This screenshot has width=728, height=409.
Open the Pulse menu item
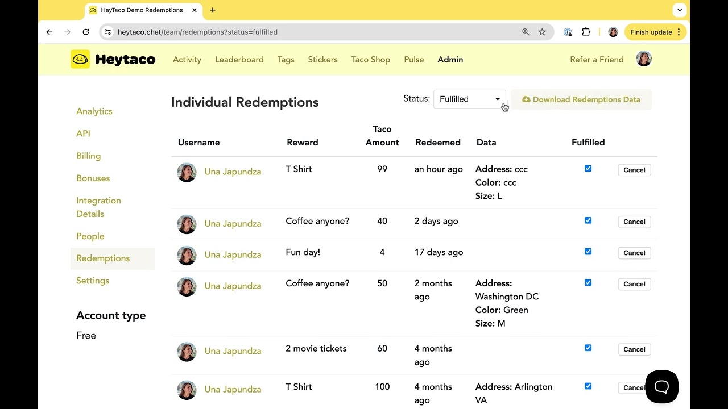click(x=414, y=60)
